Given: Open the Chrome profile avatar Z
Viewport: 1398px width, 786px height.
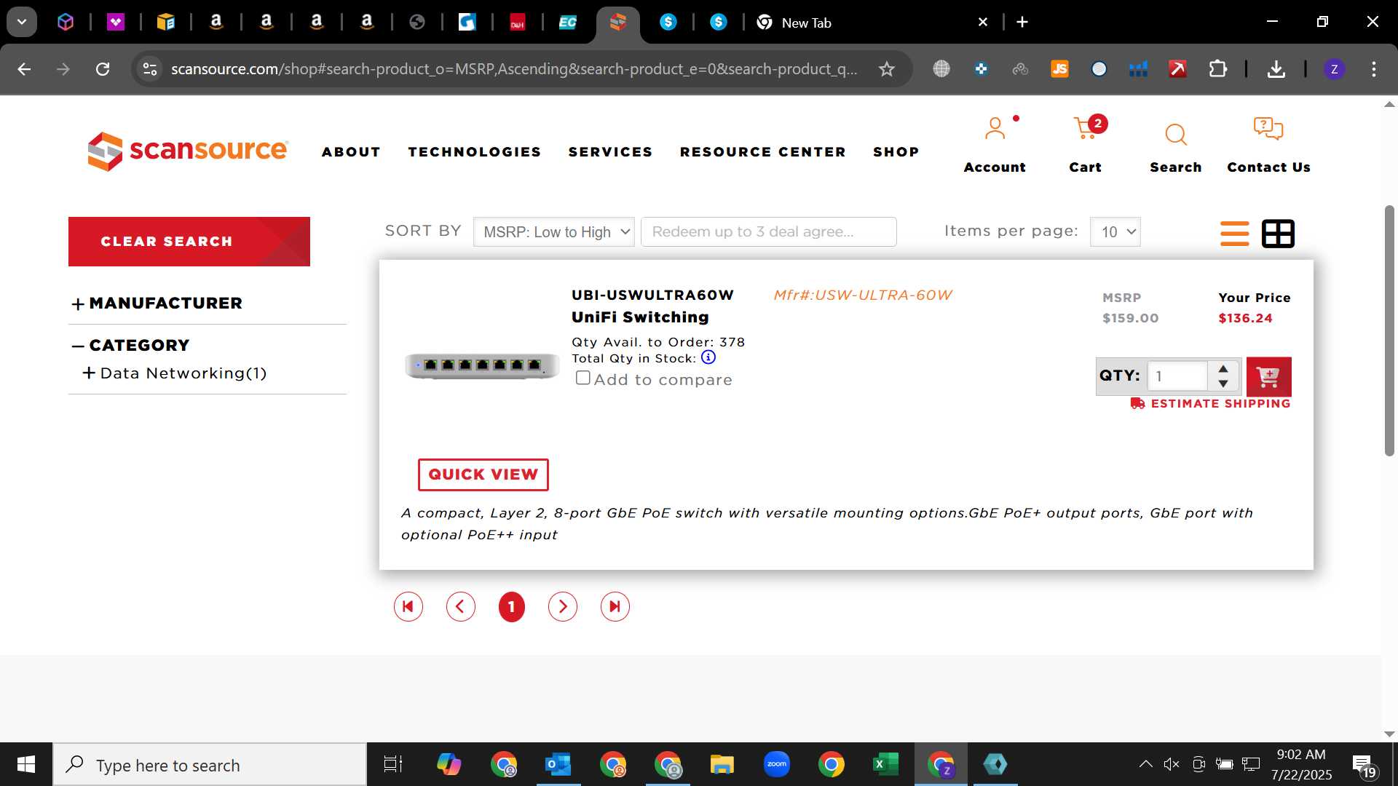Looking at the screenshot, I should click(x=1334, y=69).
